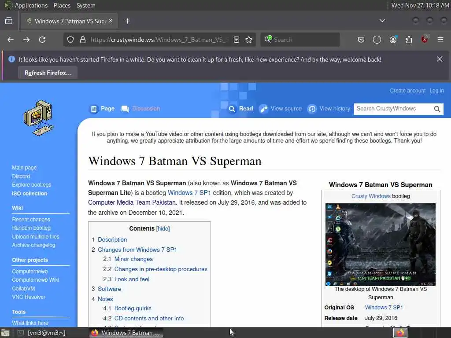View site security via the padlock icon
451x338 pixels.
click(x=83, y=40)
